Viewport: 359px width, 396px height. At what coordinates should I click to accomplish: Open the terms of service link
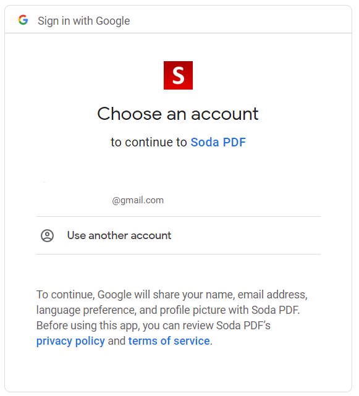pyautogui.click(x=169, y=341)
